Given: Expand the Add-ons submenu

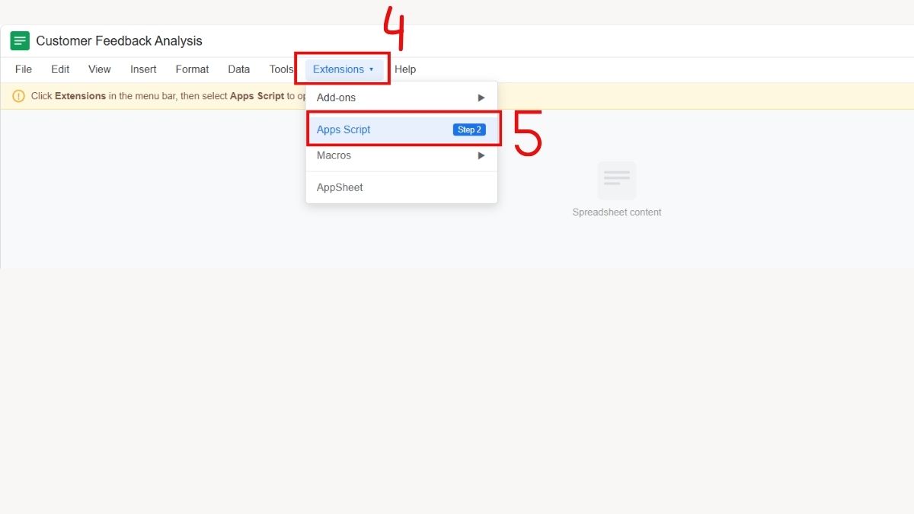Looking at the screenshot, I should [x=401, y=97].
